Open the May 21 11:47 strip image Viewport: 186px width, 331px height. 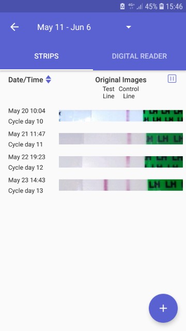[121, 139]
